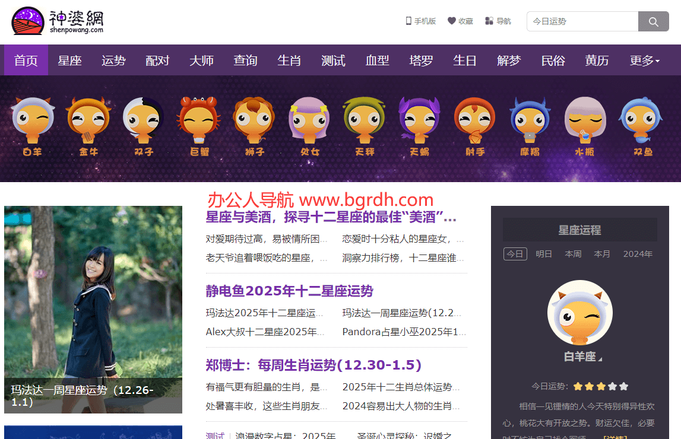Click the search magnifier icon
Image resolution: width=681 pixels, height=439 pixels.
click(653, 21)
